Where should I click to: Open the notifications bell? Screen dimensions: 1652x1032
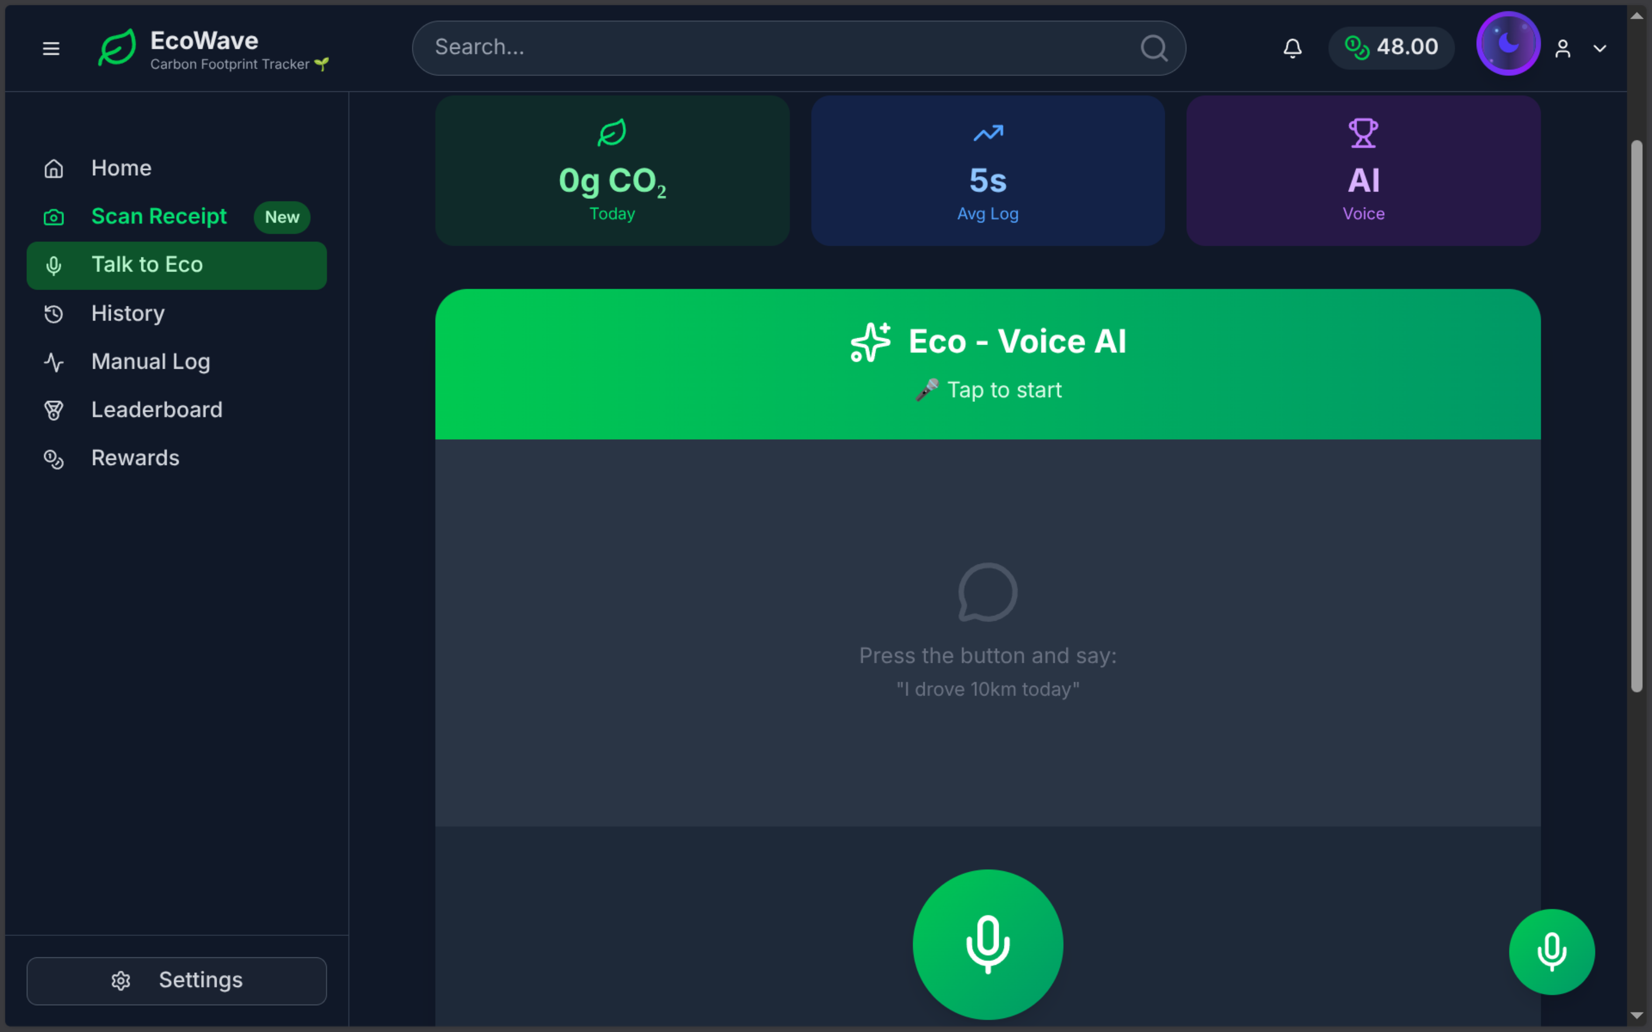point(1292,48)
